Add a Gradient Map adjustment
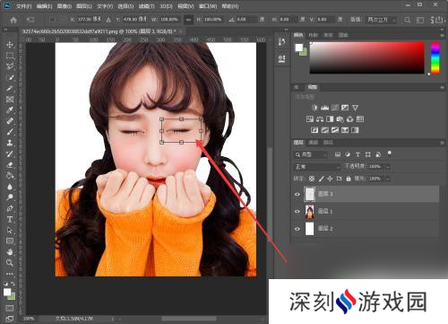This screenshot has height=324, width=448. pyautogui.click(x=355, y=130)
